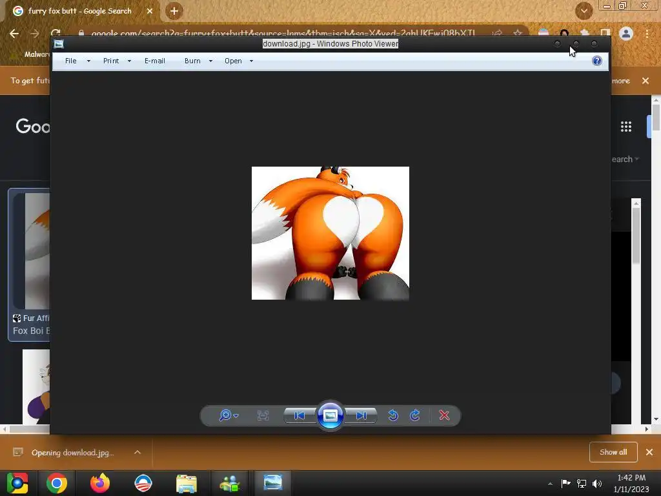Image resolution: width=661 pixels, height=496 pixels.
Task: Go forward in Chrome
Action: pos(35,34)
